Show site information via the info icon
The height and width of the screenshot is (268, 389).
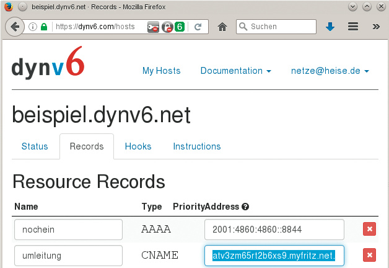point(32,27)
